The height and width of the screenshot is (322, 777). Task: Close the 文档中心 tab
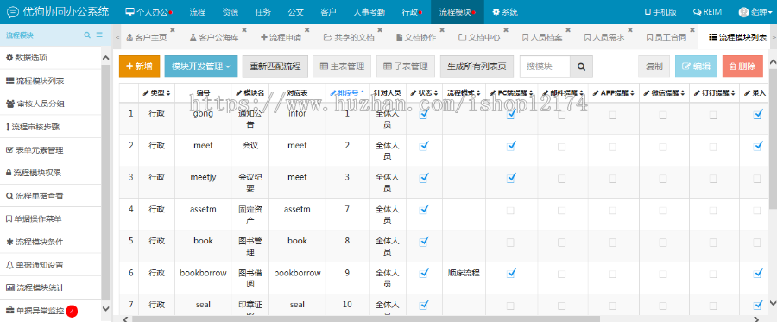(x=505, y=29)
